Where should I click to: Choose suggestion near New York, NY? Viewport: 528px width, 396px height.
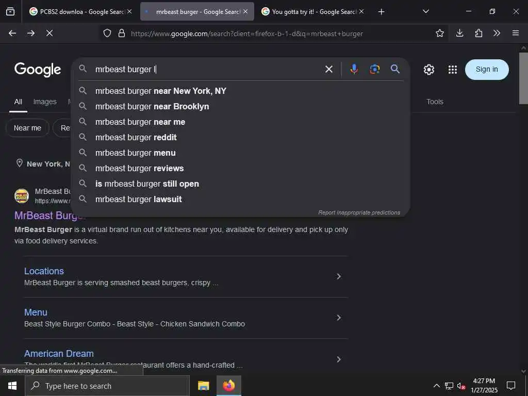tap(241, 91)
